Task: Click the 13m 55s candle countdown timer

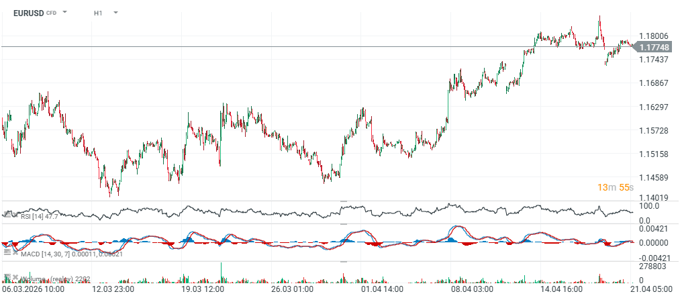Action: 616,187
